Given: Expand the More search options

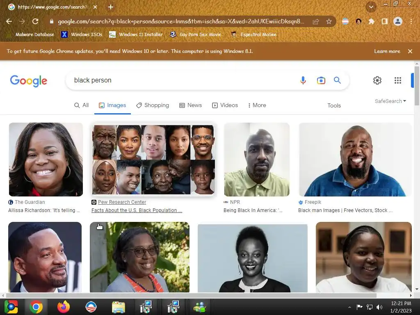Looking at the screenshot, I should [x=257, y=105].
